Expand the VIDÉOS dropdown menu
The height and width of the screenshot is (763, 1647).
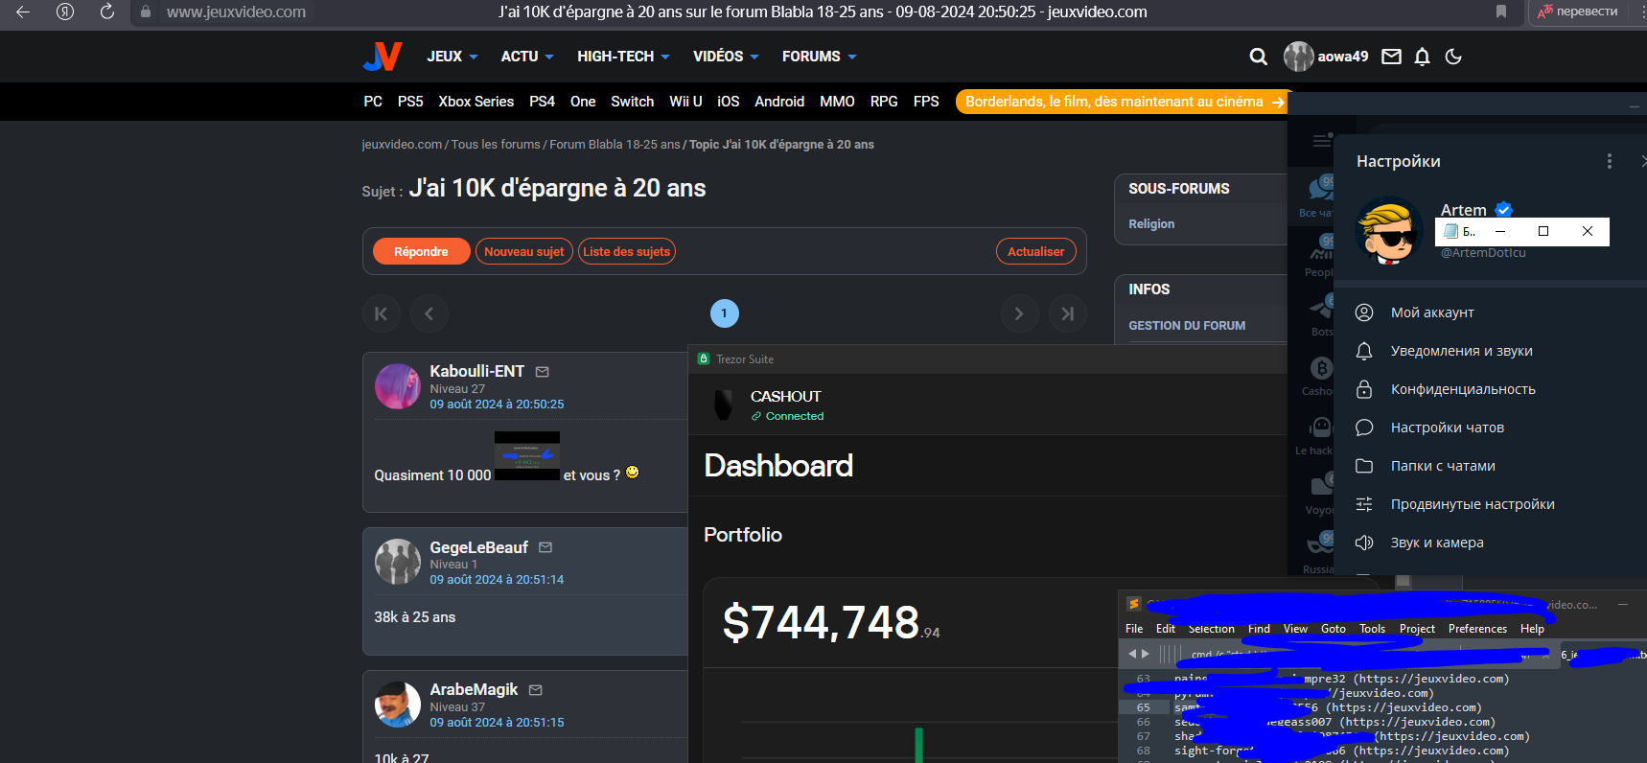[726, 57]
